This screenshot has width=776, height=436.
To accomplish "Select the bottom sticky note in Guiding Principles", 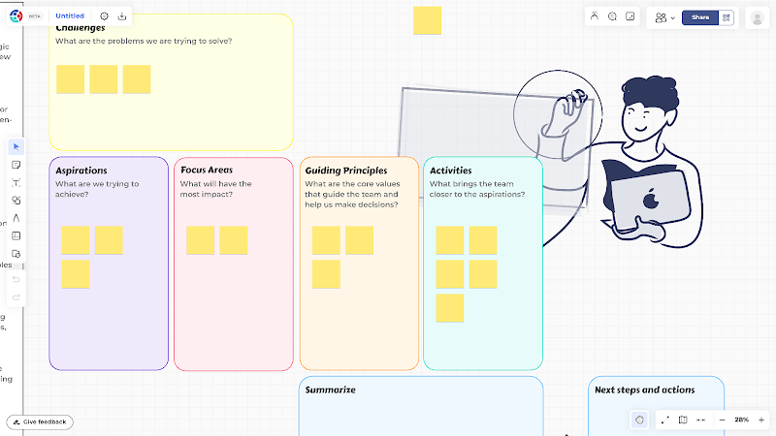I will (326, 274).
